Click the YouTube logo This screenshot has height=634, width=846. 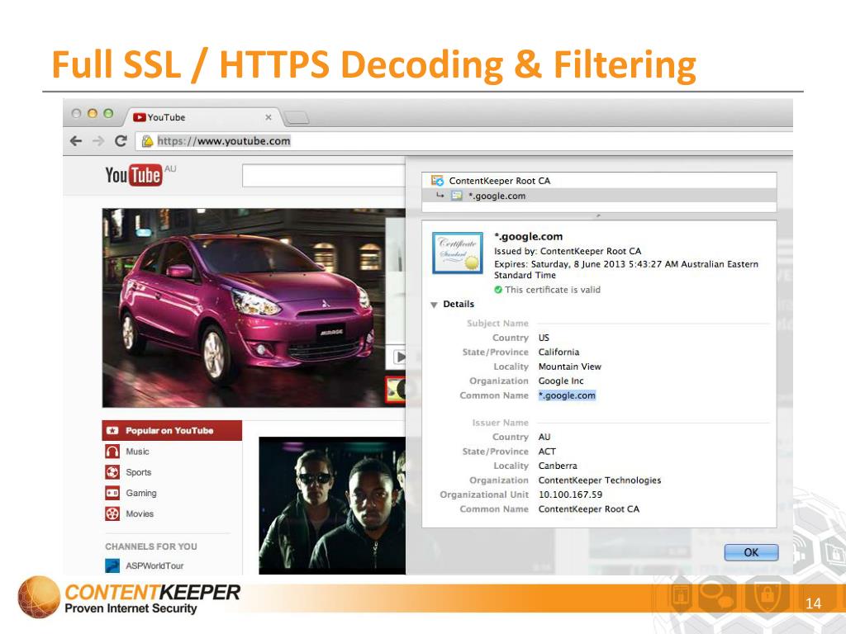tap(133, 175)
